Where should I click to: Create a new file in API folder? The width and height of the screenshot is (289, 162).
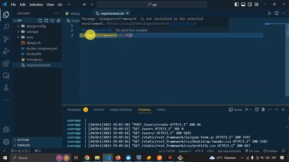point(40,21)
